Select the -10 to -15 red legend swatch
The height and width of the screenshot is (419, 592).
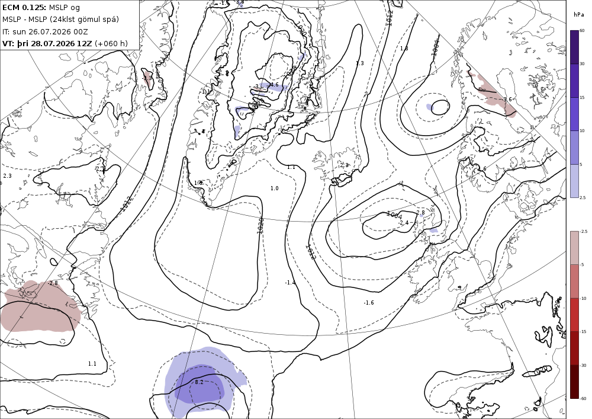574,315
